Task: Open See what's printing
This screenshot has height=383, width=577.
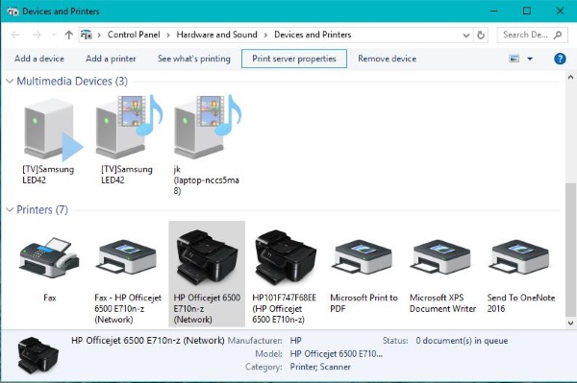Action: click(x=194, y=59)
